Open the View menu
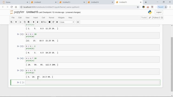This screenshot has width=173, height=97. click(28, 18)
